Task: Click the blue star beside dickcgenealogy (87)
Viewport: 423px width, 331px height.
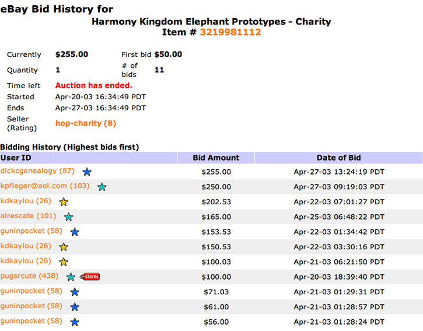Action: 87,172
